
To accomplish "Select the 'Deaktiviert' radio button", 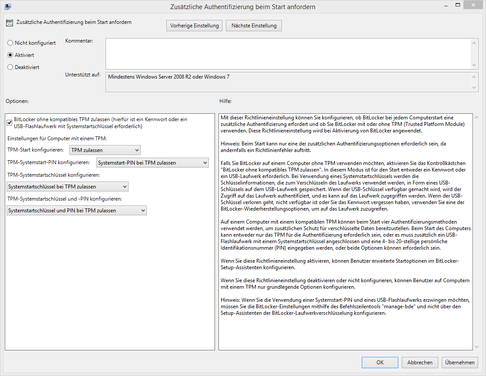I will tap(10, 67).
